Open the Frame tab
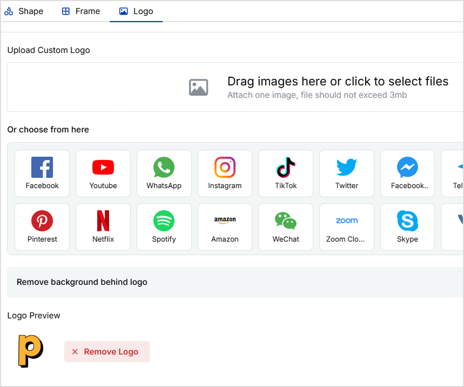Viewport: 464px width, 387px height. [81, 11]
